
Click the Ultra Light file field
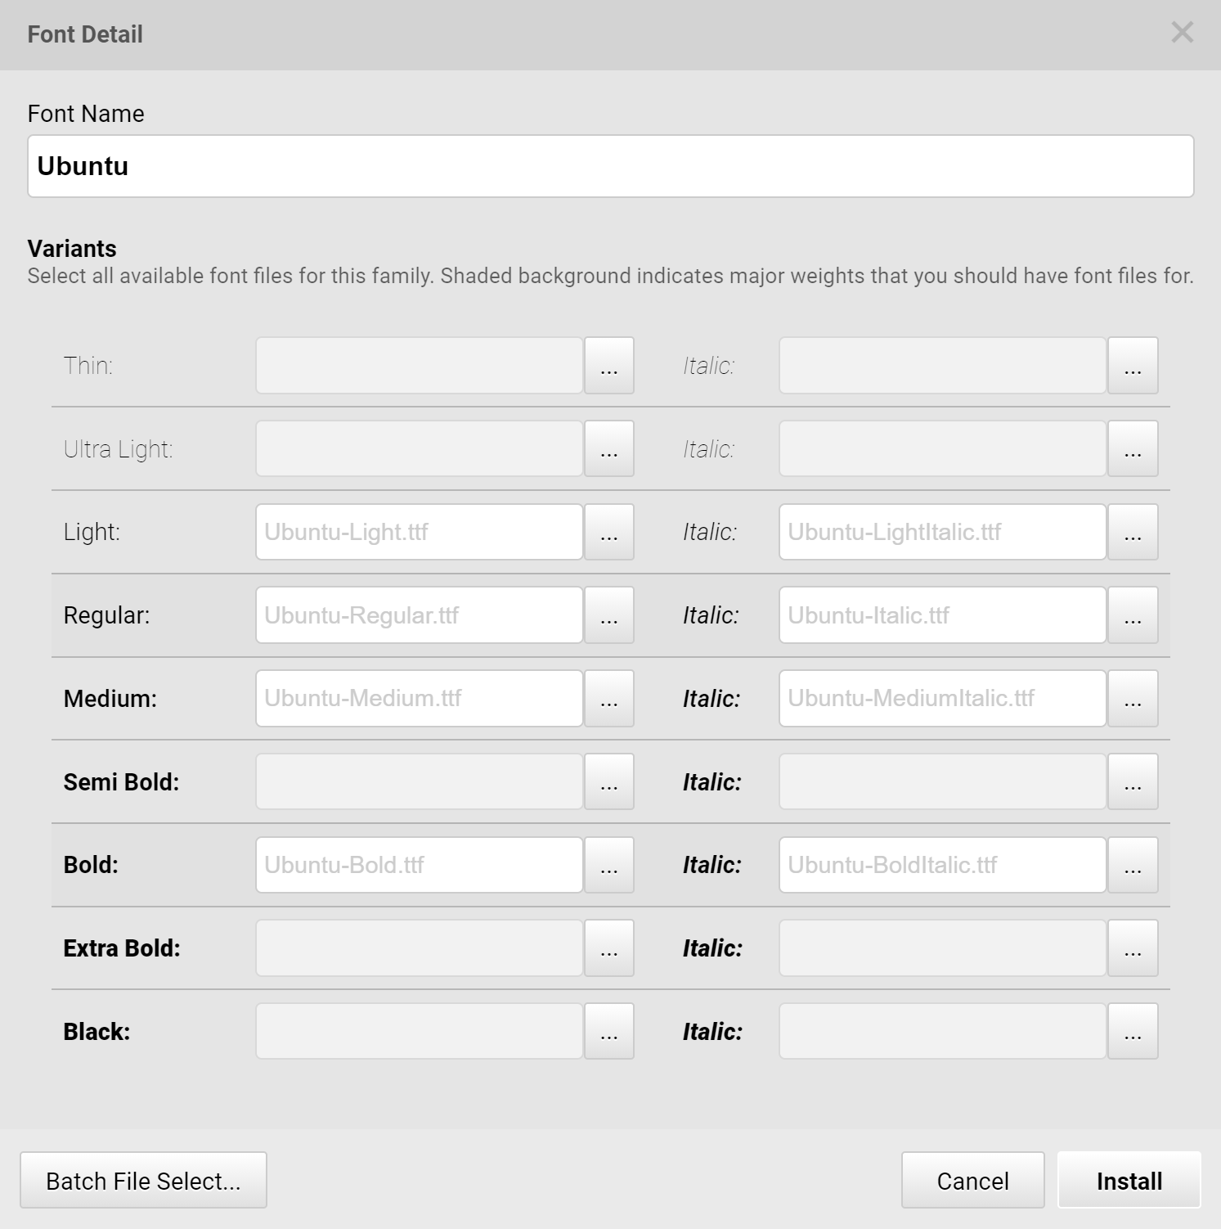coord(420,448)
